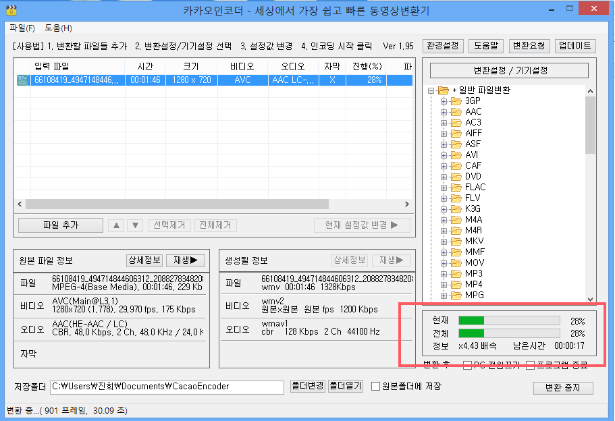This screenshot has height=421, width=615.
Task: Expand the MKV tree node
Action: (x=444, y=242)
